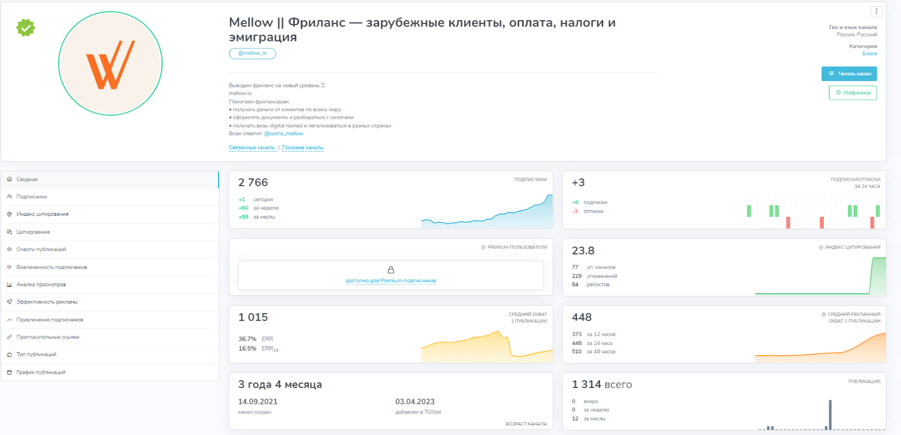Click the Похожие каналы link
Viewport: 901px width, 435px height.
(x=303, y=148)
